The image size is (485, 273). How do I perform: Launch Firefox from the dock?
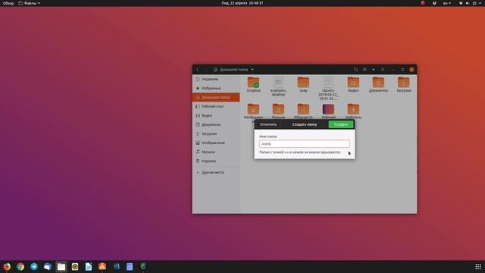click(7, 266)
